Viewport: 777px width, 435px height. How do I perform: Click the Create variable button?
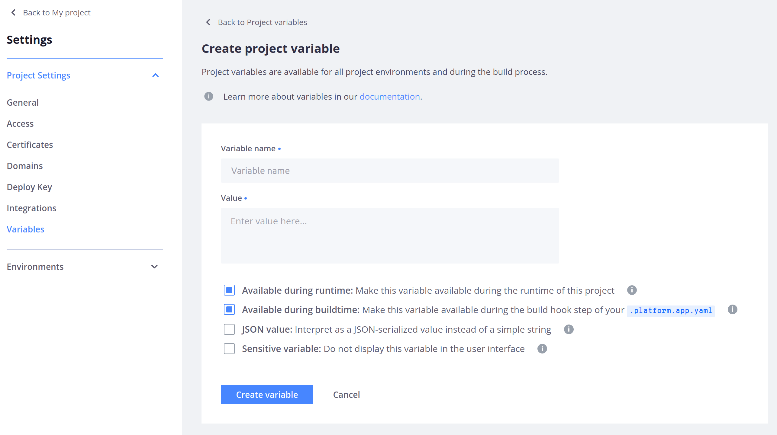point(267,395)
